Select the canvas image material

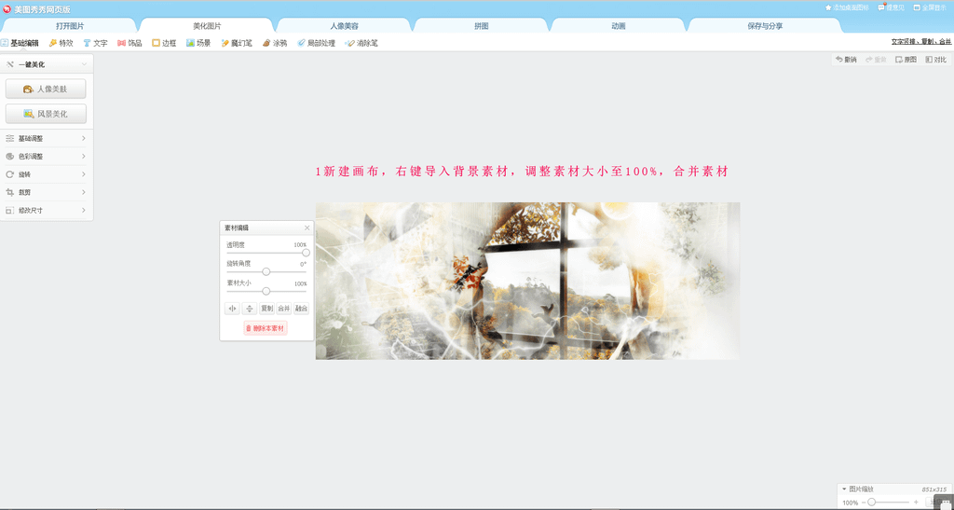click(527, 281)
